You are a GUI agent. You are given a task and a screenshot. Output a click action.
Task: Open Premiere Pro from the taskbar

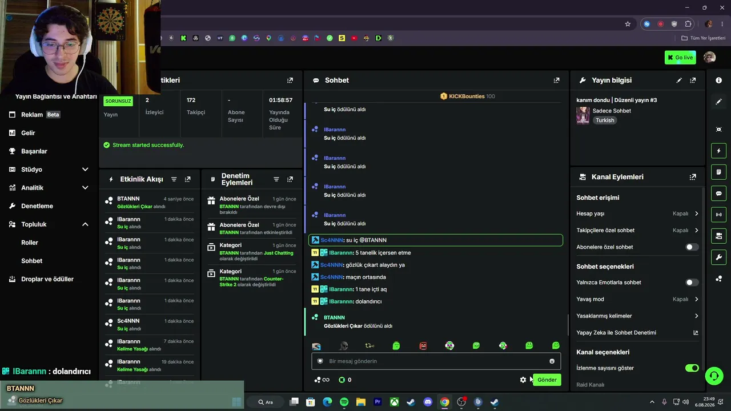[377, 402]
